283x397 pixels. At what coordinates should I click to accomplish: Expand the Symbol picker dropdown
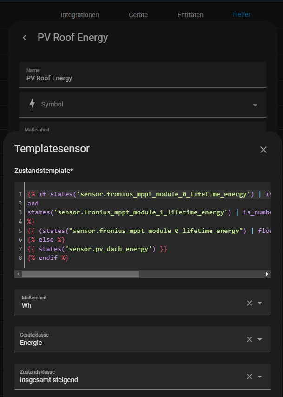point(255,105)
